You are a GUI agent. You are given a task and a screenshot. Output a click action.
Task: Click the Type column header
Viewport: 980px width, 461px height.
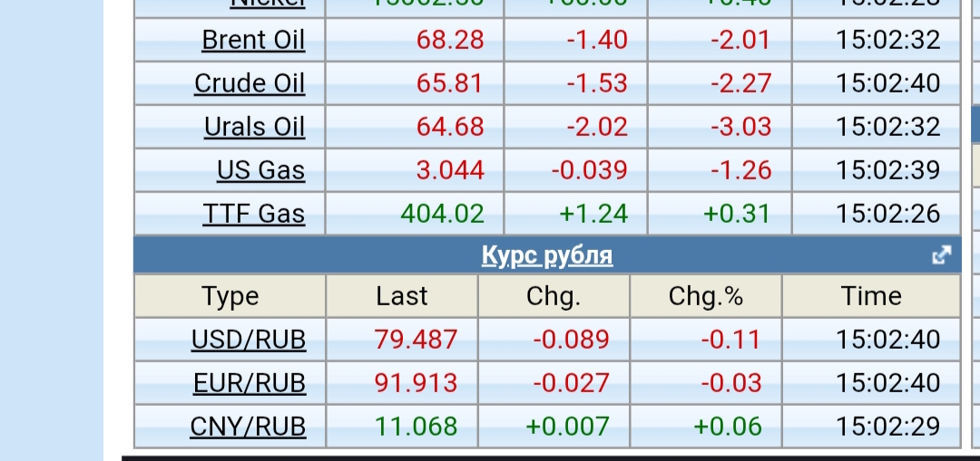click(230, 296)
